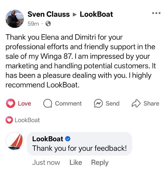
Task: Click the blue verified badge next to LookBoat
Action: click(x=68, y=139)
